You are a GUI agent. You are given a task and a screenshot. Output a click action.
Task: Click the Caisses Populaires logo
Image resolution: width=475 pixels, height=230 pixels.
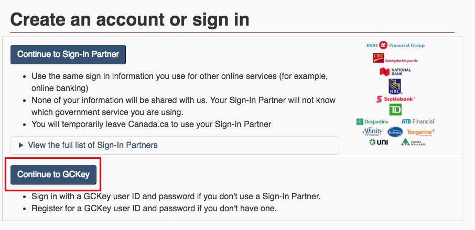[413, 142]
